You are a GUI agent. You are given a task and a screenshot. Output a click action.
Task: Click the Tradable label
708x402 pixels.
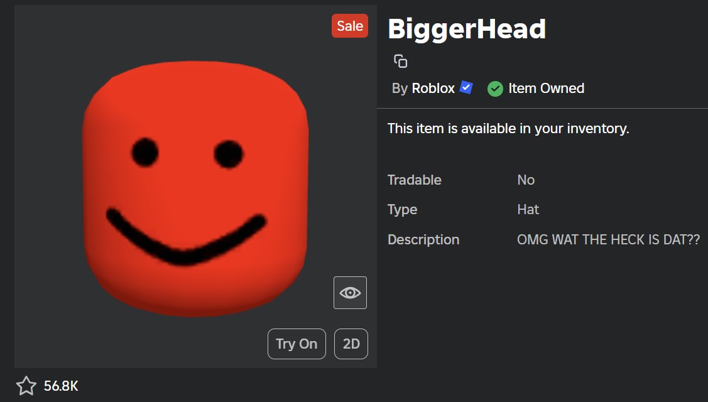(x=415, y=180)
